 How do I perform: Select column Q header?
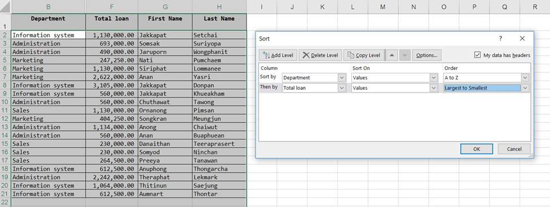tap(504, 7)
